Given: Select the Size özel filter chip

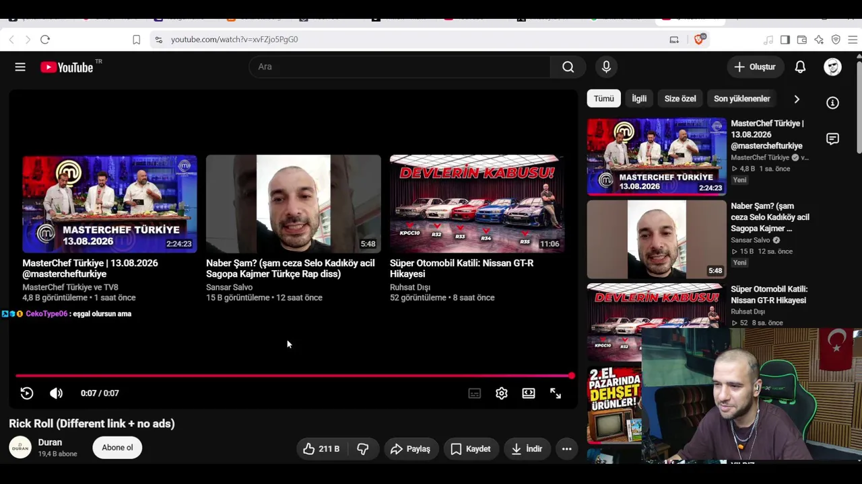Looking at the screenshot, I should coord(680,98).
